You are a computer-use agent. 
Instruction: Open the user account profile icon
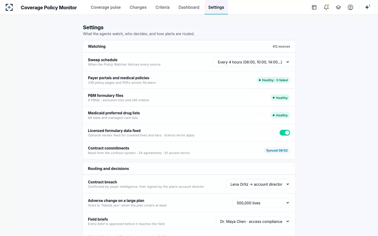[x=350, y=7]
